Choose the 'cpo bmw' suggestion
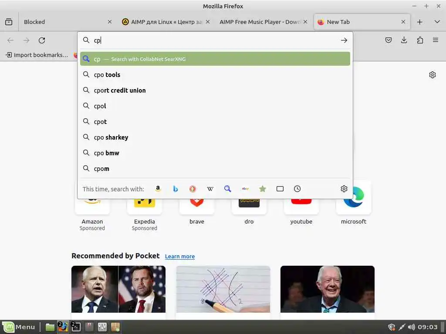 (215, 153)
